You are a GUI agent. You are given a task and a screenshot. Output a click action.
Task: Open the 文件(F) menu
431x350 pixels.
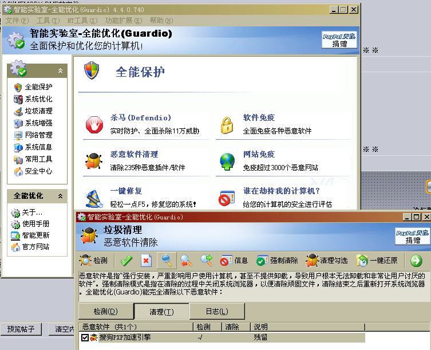(x=17, y=21)
